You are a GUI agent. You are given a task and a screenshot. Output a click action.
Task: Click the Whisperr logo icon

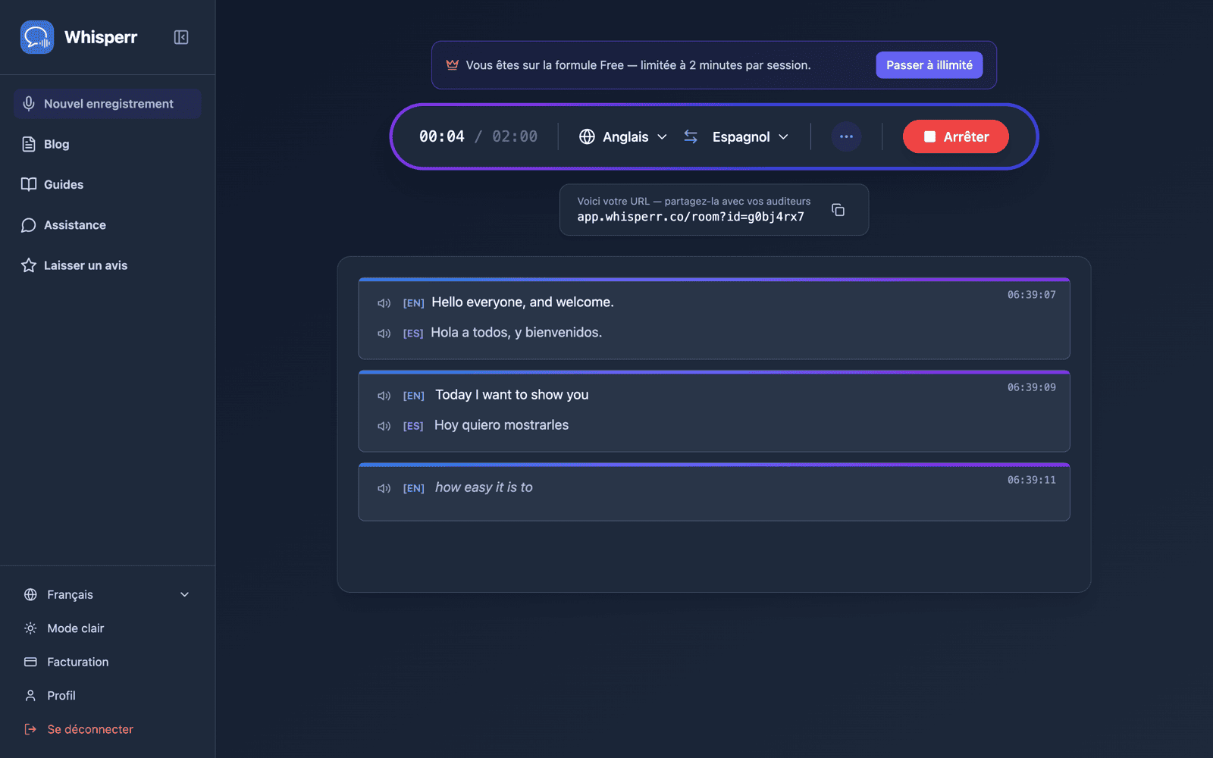(37, 37)
